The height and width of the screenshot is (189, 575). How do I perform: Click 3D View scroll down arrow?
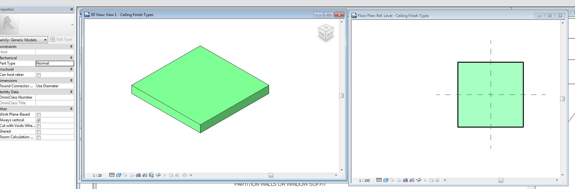click(341, 170)
